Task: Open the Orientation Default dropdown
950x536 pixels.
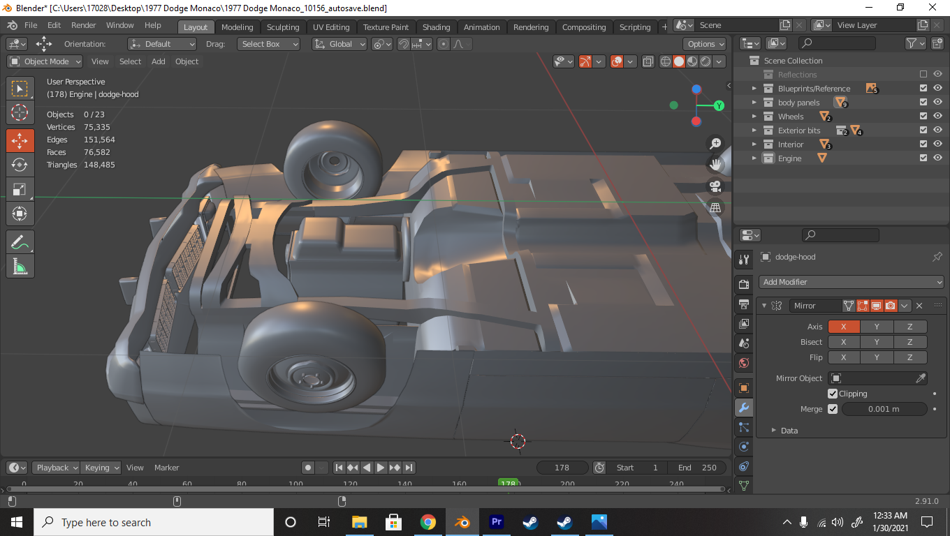Action: 162,44
